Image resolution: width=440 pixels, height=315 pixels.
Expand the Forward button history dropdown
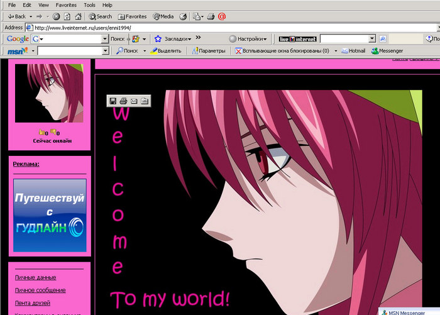point(47,16)
